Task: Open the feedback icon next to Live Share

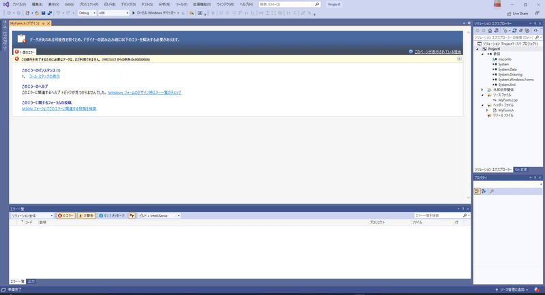Action: [537, 13]
